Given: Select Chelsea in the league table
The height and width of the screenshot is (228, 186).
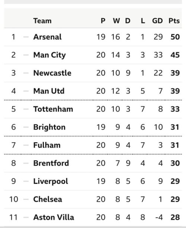Looking at the screenshot, I should coord(48,199).
